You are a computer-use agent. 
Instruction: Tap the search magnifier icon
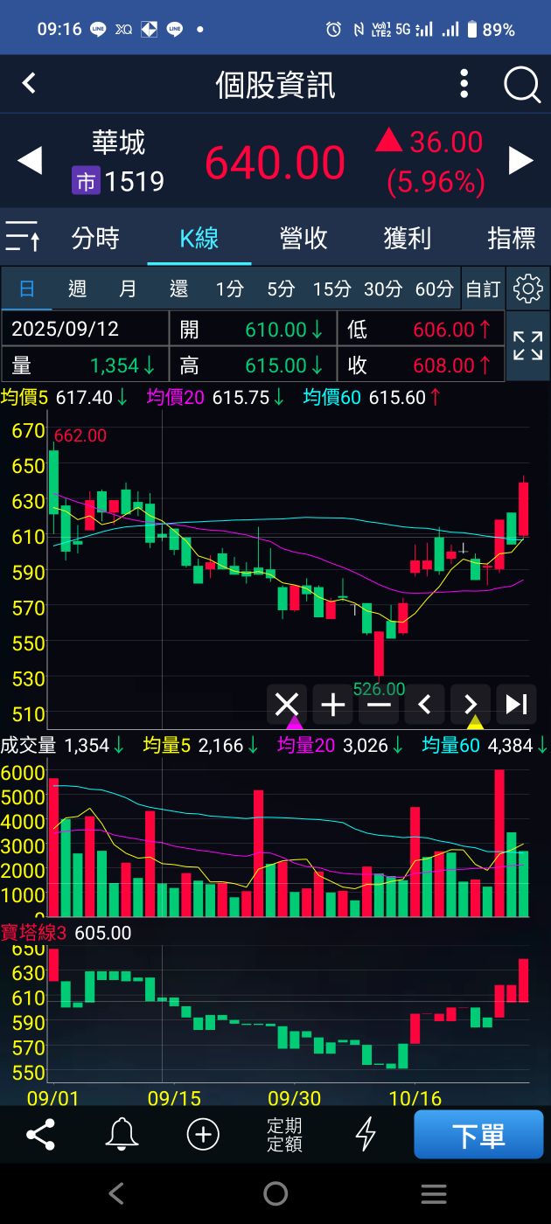coord(522,86)
